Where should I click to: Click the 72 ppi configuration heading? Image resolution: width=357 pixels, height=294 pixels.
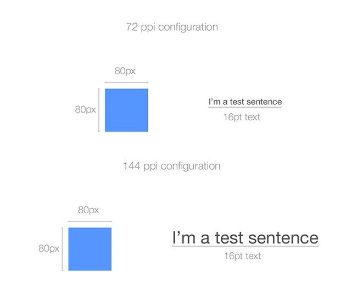coord(172,27)
